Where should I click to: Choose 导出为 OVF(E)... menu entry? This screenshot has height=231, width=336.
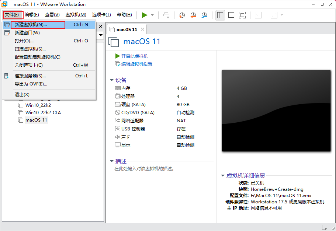point(49,84)
